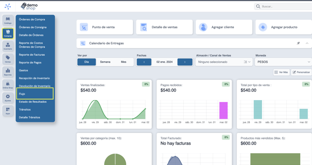Click the date field 02 ene. 2024

click(164, 62)
